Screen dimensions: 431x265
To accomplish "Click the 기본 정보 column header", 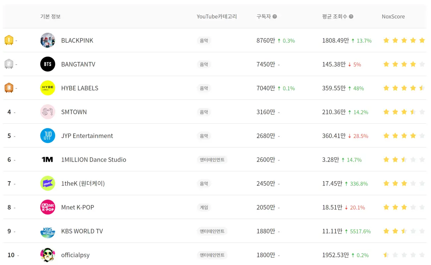I will click(50, 17).
